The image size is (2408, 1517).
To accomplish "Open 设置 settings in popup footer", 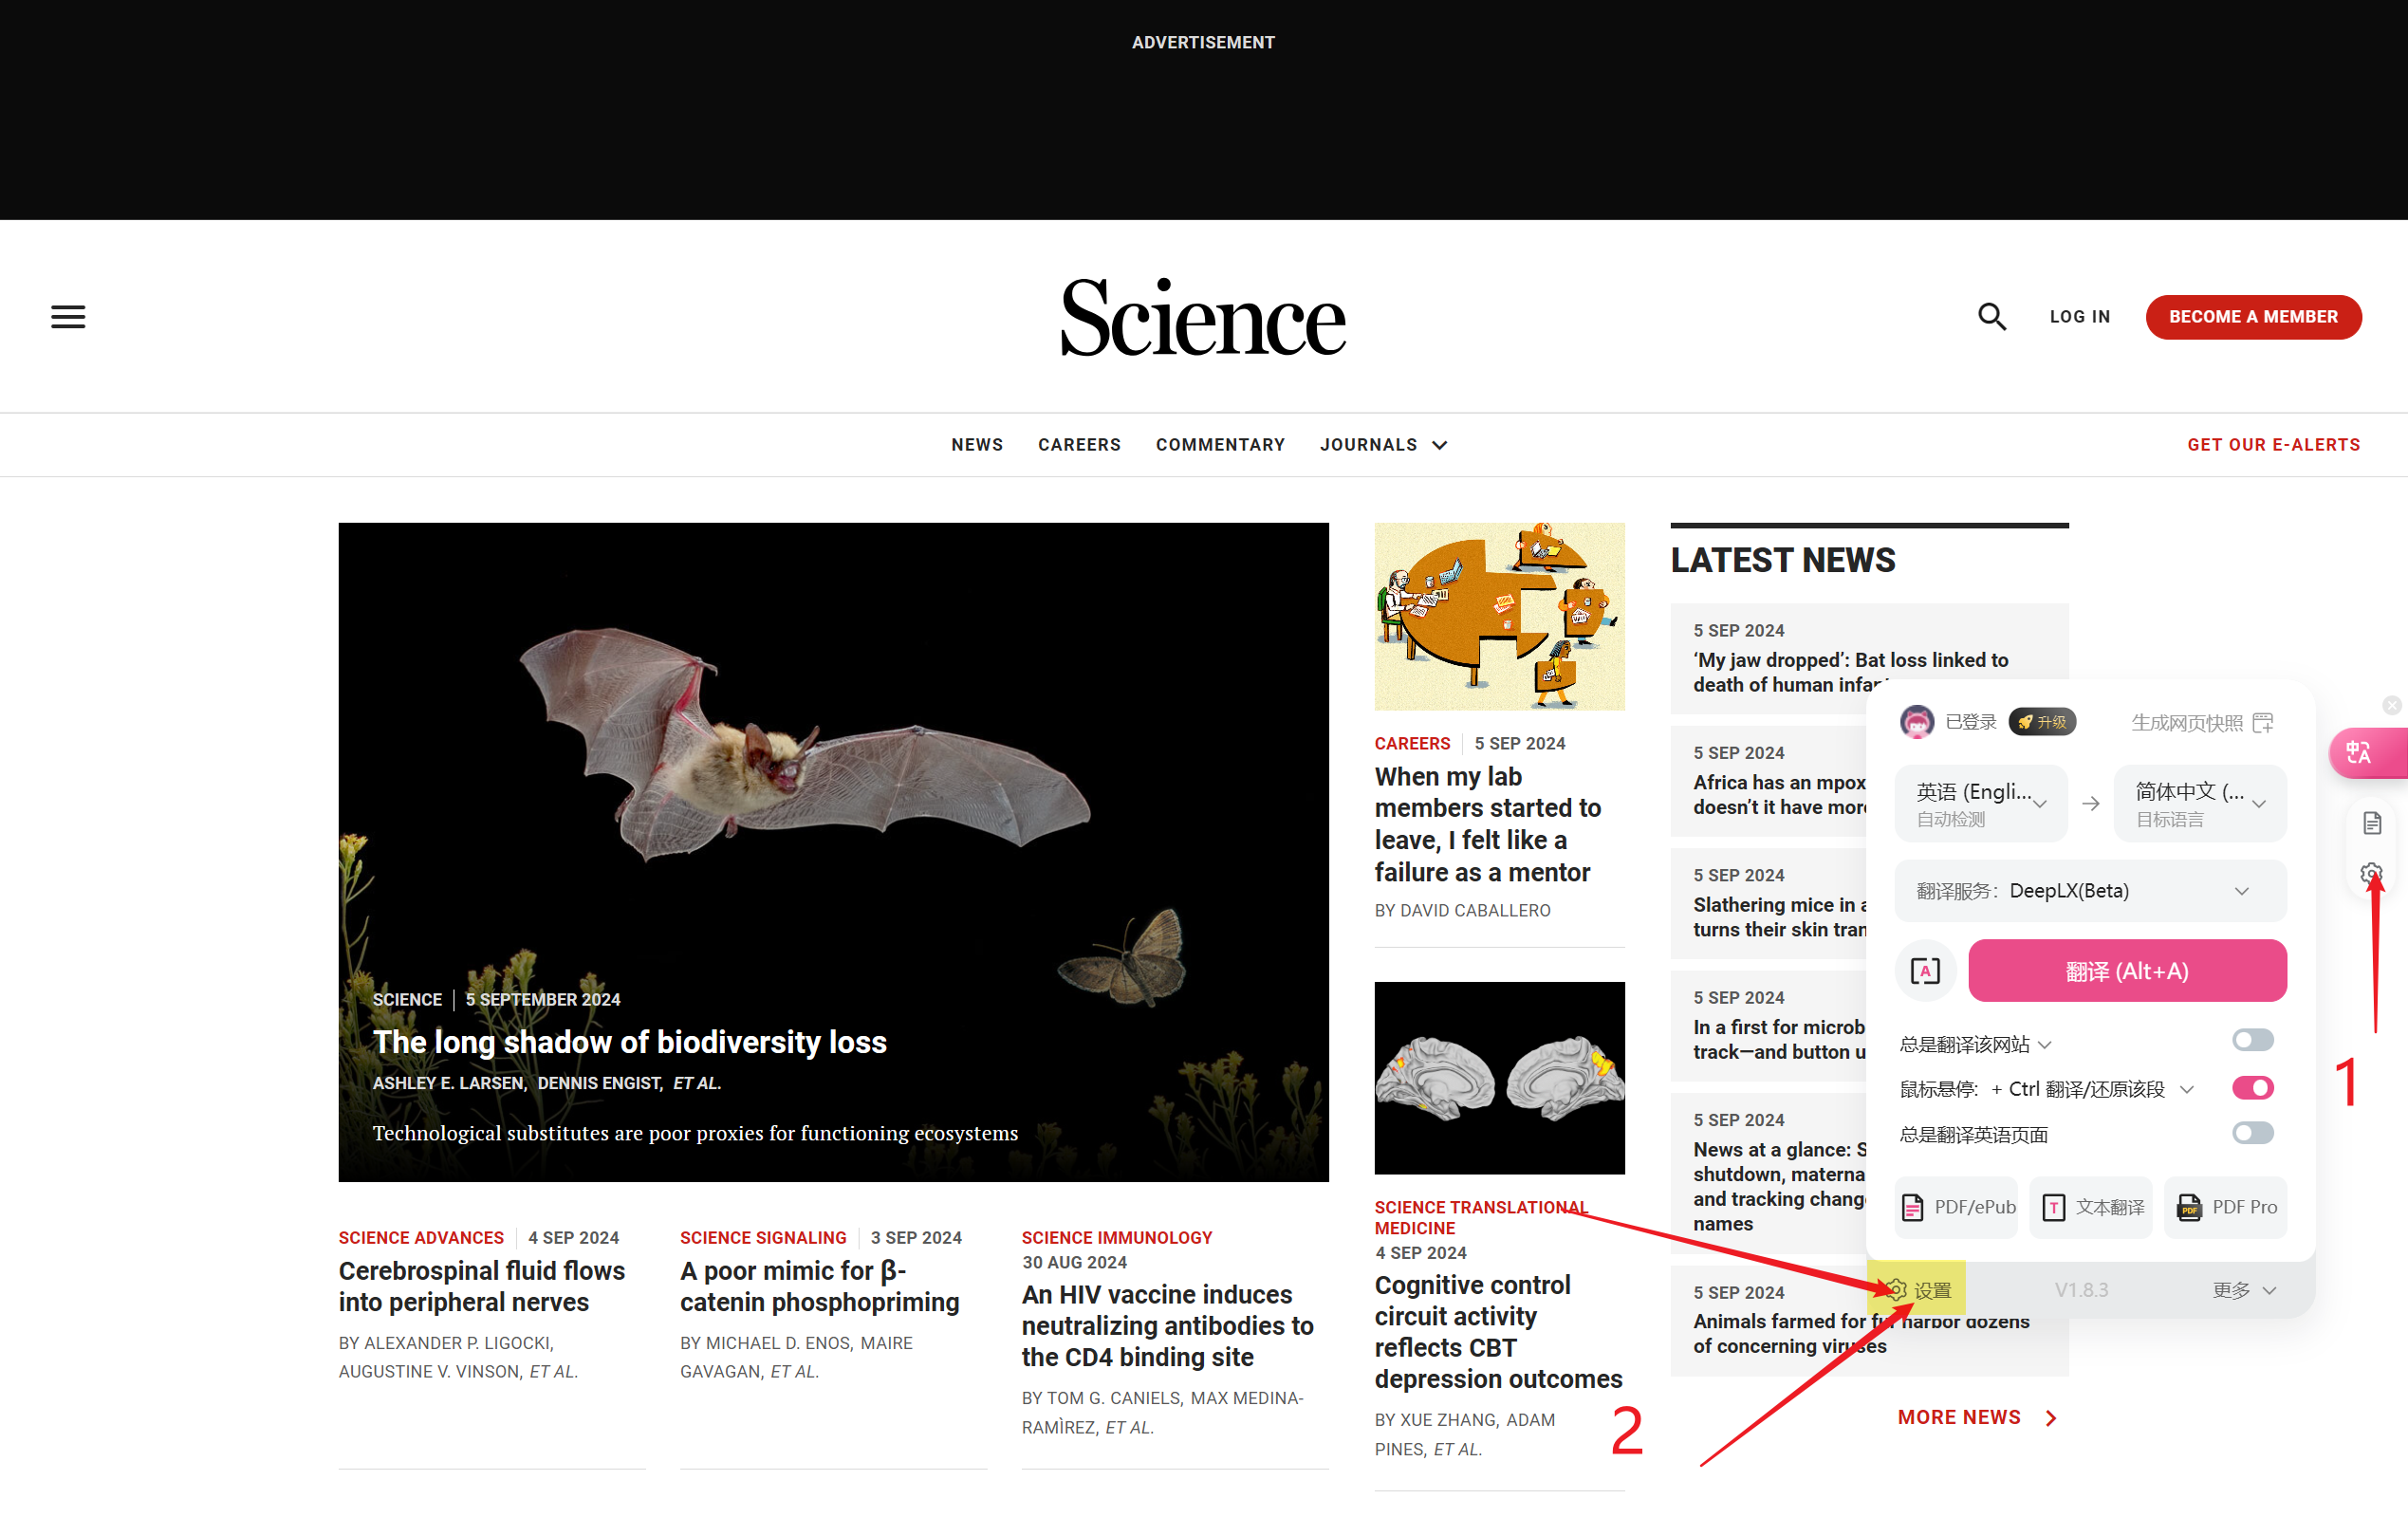I will (x=1918, y=1290).
